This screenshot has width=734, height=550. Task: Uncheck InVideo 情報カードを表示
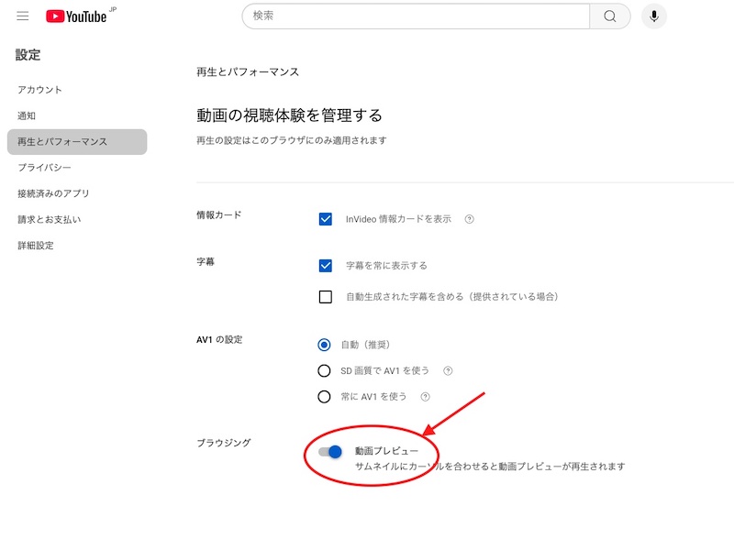(323, 218)
